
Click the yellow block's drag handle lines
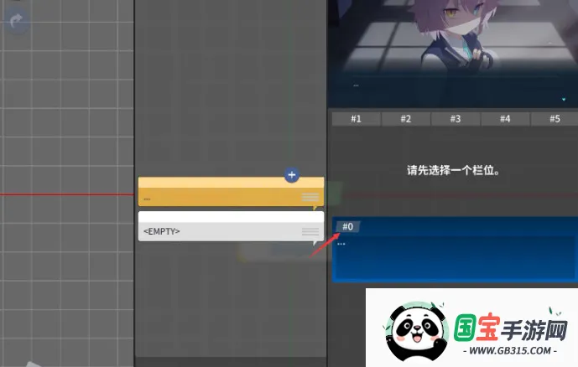click(x=310, y=197)
